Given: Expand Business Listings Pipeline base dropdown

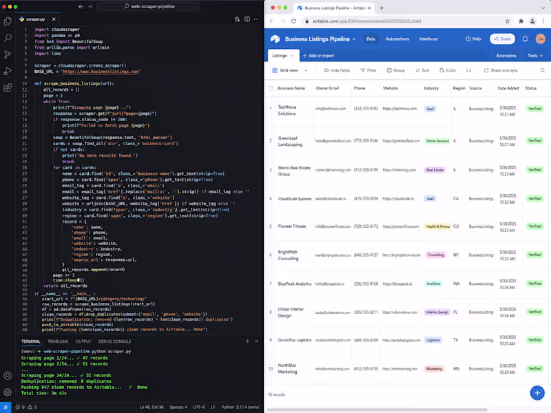Looking at the screenshot, I should tap(354, 39).
